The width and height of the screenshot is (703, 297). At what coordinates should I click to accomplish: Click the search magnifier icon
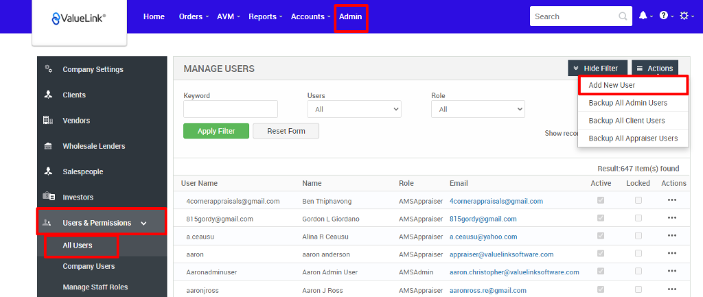[x=623, y=16]
